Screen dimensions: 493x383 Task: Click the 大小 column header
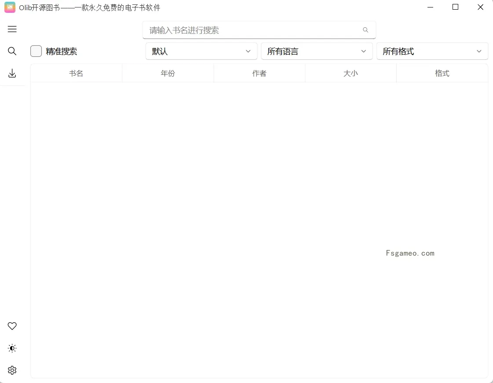pos(351,74)
